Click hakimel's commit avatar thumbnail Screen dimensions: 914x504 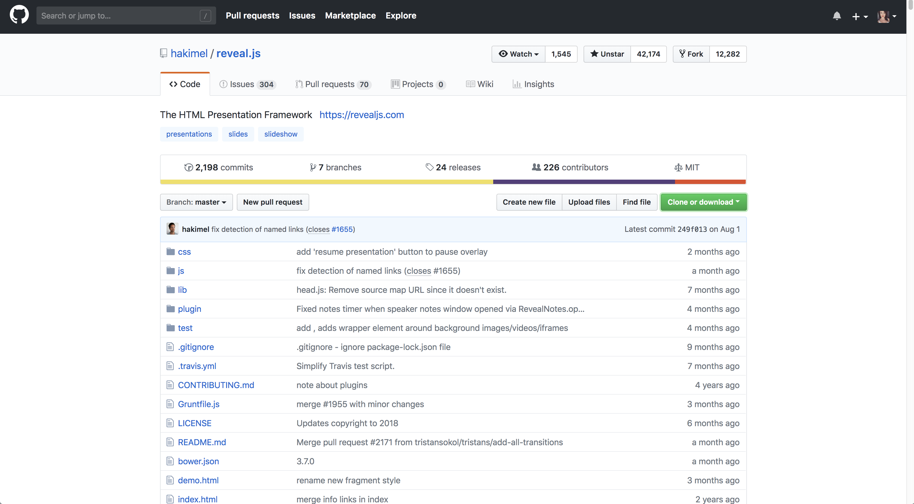click(173, 229)
